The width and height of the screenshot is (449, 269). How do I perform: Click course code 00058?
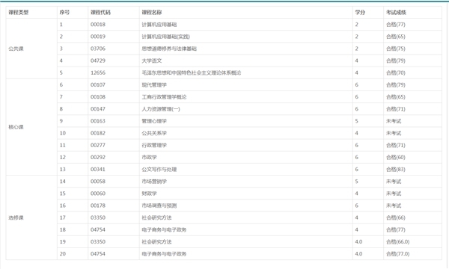coord(98,182)
